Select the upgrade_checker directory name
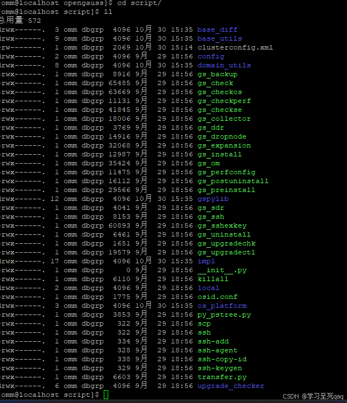This screenshot has height=403, width=347. pyautogui.click(x=230, y=386)
